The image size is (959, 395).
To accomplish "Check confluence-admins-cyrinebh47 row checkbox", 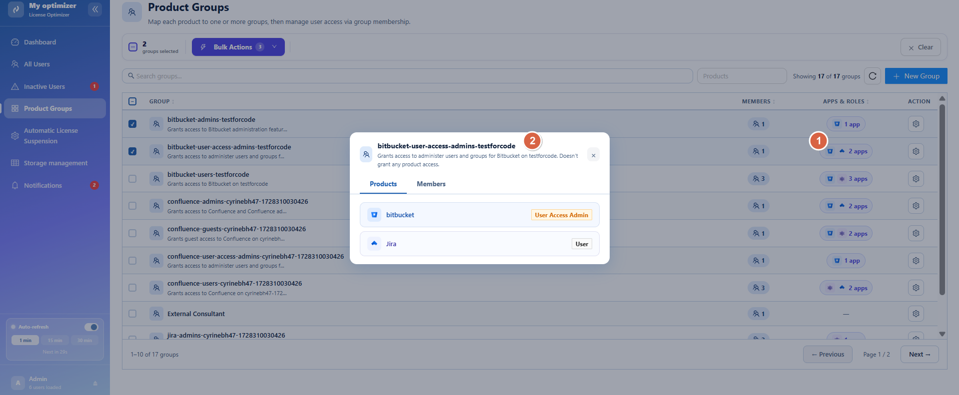I will (132, 206).
